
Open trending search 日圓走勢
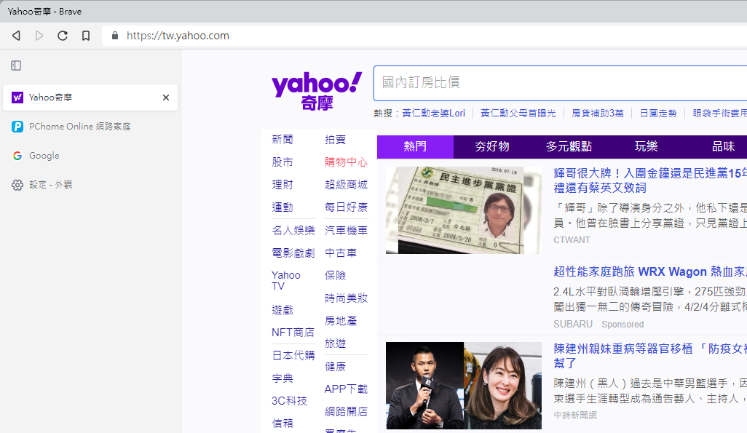[x=658, y=114]
